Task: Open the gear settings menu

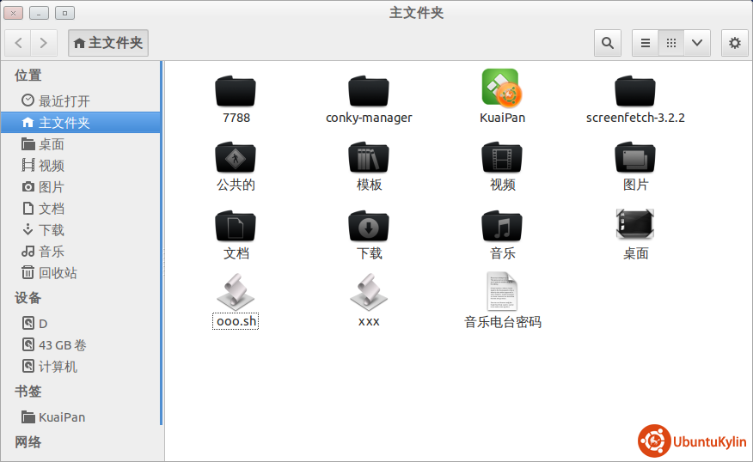Action: point(734,43)
